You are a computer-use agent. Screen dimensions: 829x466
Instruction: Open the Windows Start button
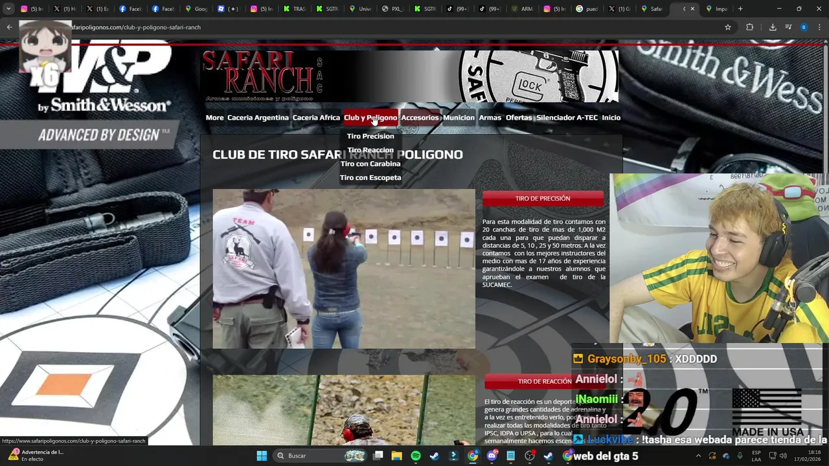click(x=262, y=456)
